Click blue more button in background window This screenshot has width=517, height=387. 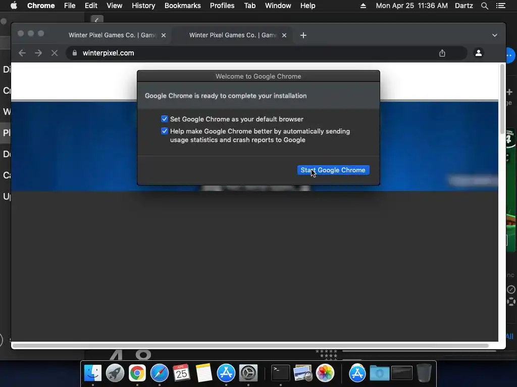[x=510, y=55]
